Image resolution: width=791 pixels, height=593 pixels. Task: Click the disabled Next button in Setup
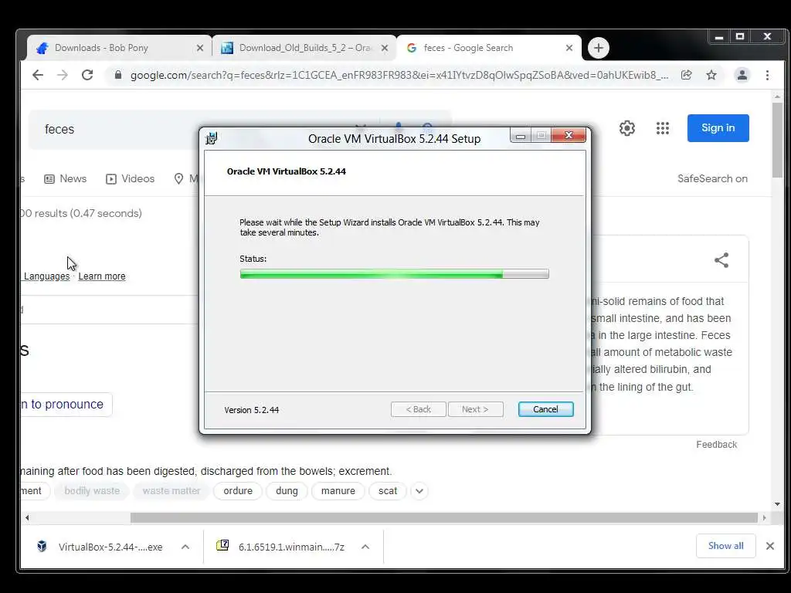pos(475,409)
